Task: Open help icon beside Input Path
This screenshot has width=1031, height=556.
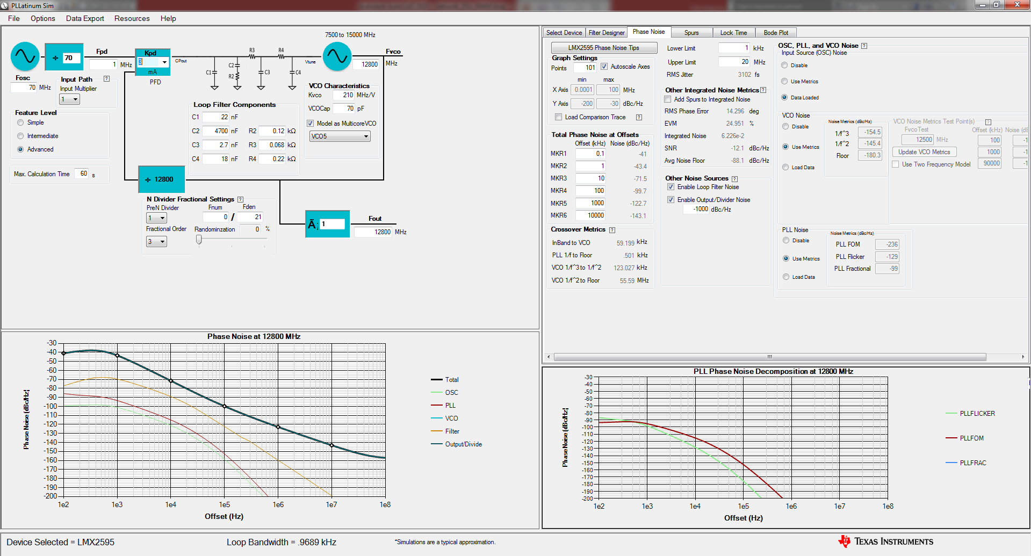Action: click(x=106, y=79)
